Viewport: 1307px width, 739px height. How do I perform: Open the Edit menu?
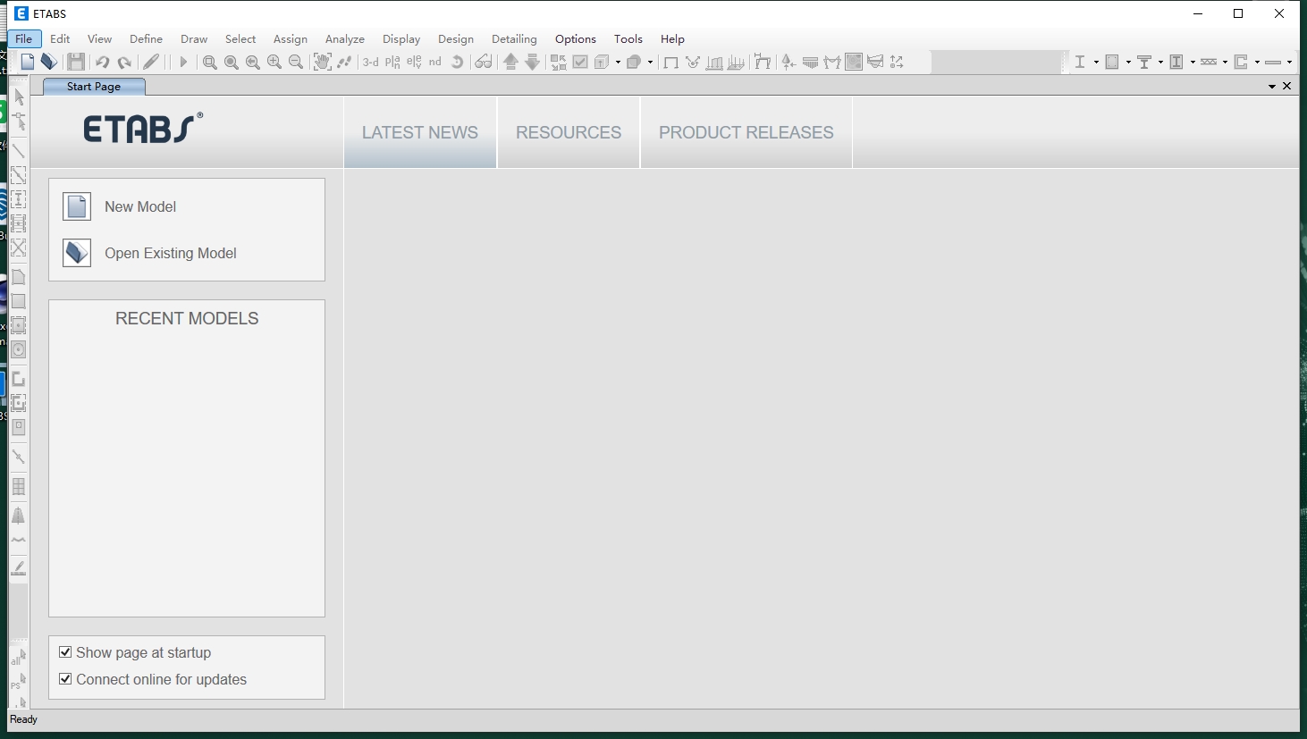tap(60, 38)
